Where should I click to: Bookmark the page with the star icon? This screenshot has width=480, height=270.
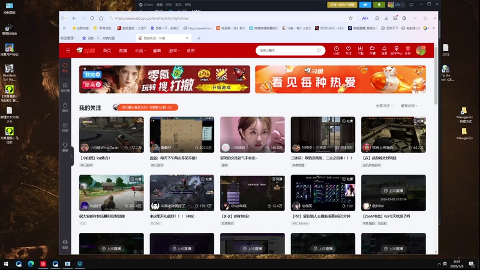(351, 19)
